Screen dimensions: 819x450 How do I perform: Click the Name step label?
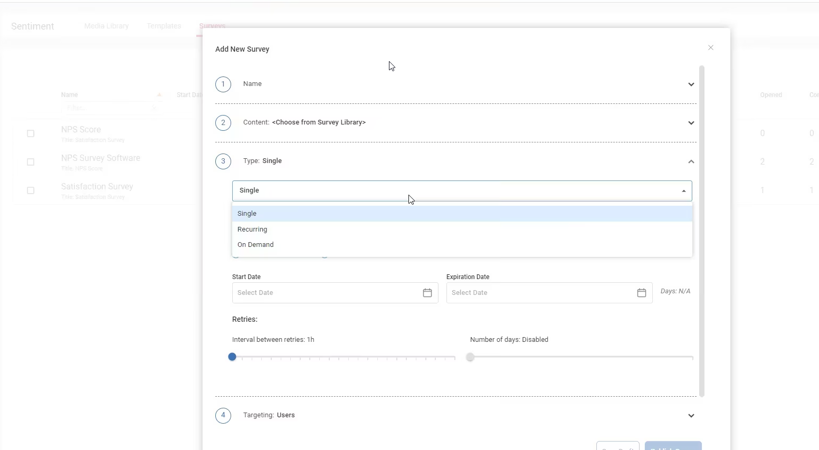[x=252, y=84]
